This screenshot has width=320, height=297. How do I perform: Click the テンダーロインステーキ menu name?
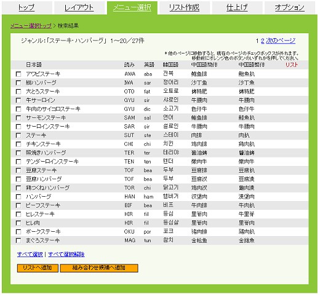click(x=52, y=162)
